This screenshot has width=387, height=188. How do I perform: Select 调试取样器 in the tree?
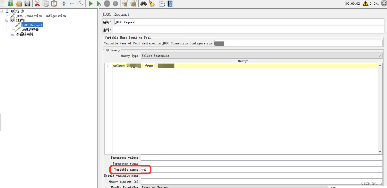(x=30, y=30)
